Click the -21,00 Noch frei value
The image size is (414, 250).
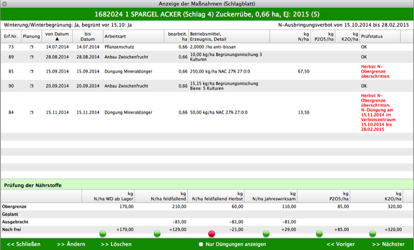236,230
